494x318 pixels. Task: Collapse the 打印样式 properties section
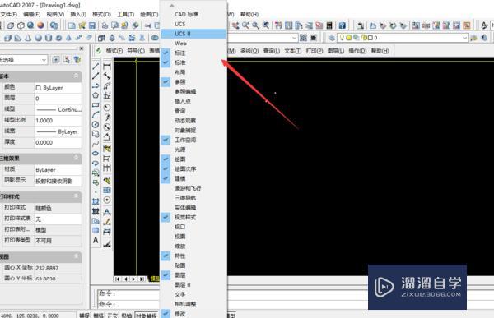(76, 196)
